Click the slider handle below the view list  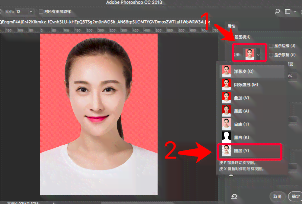pos(231,176)
